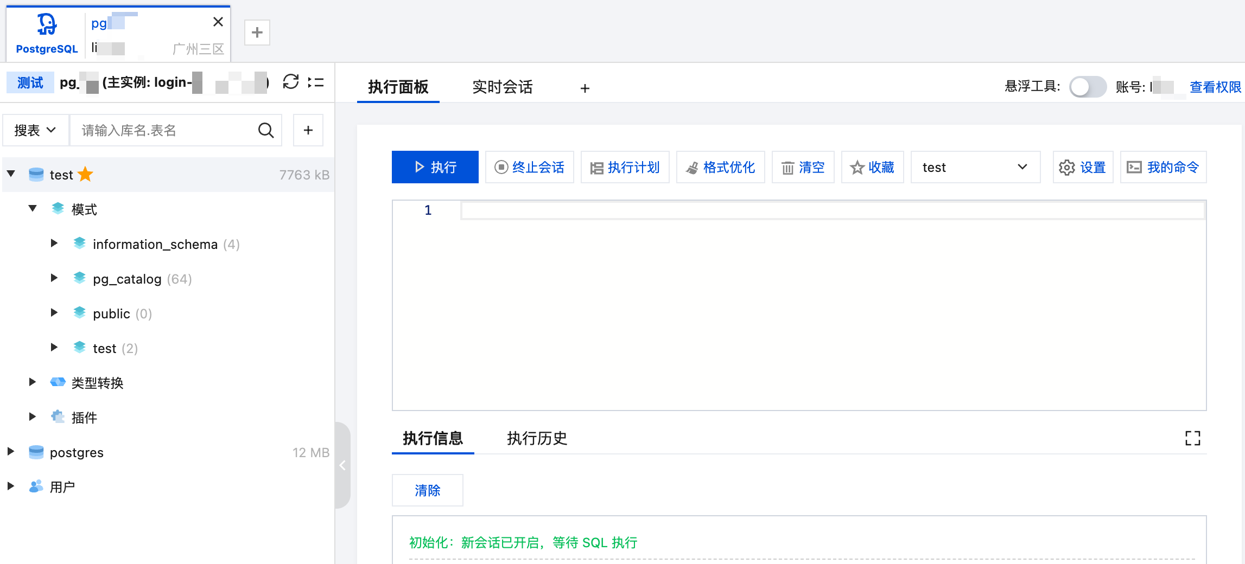Collapse the left sidebar panel handle
The width and height of the screenshot is (1245, 564).
342,465
